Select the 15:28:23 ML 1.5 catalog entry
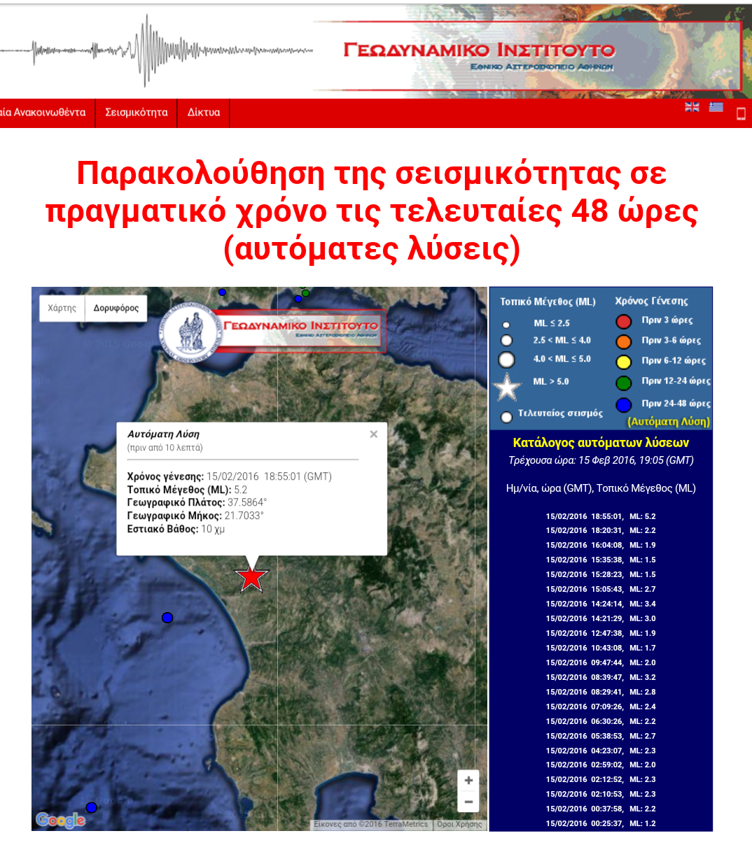 (601, 574)
